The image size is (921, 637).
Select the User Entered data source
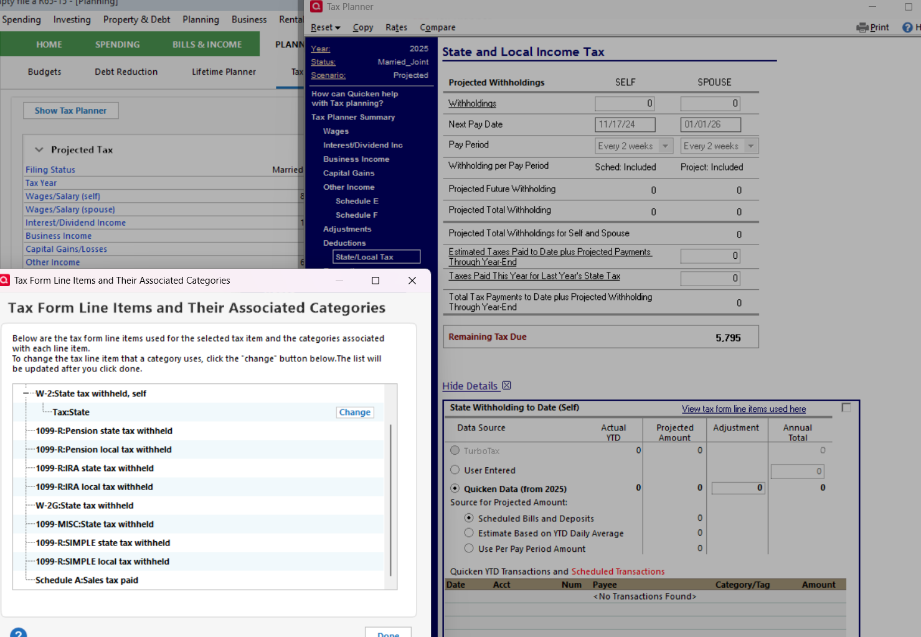[455, 470]
